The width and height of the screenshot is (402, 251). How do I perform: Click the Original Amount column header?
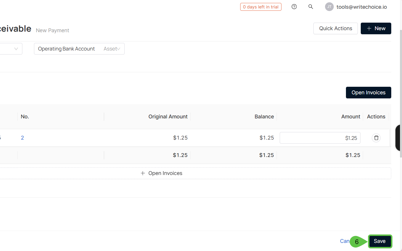(x=168, y=117)
